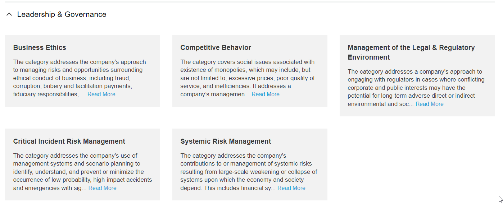Follow Read More in Legal & Regulatory Environment card
The image size is (503, 204).
pyautogui.click(x=429, y=104)
